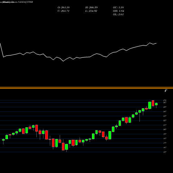Click the 227 price axis label
The width and height of the screenshot is (173, 173).
165,120
